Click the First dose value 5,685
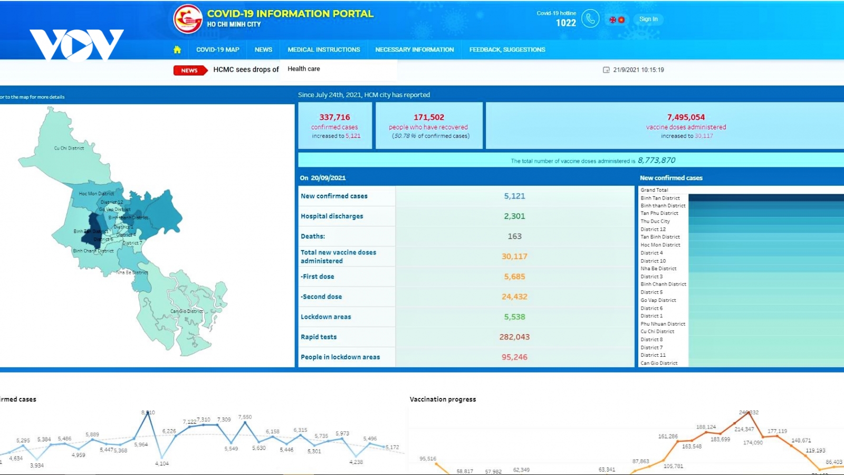The image size is (844, 475). coord(514,277)
